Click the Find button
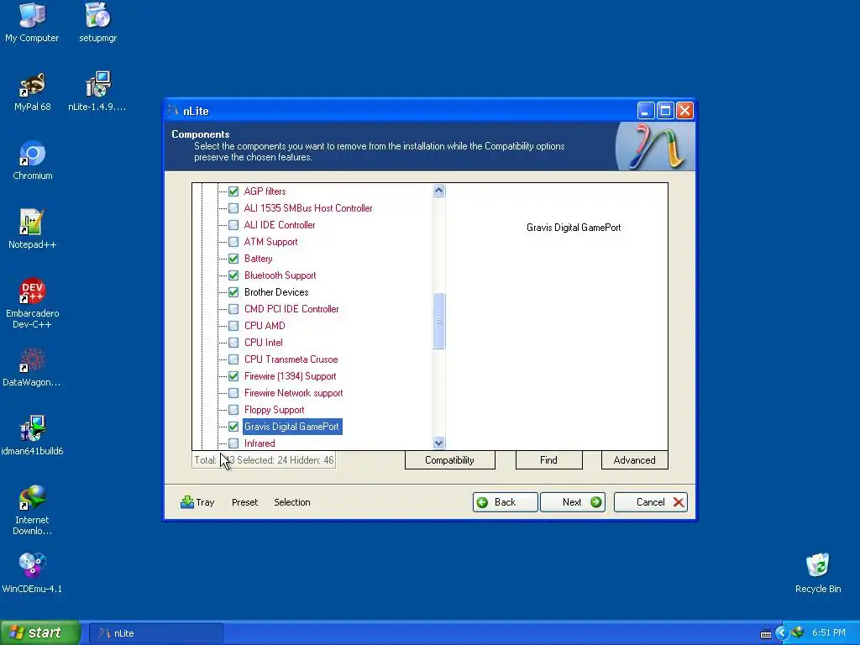This screenshot has height=645, width=860. click(548, 460)
